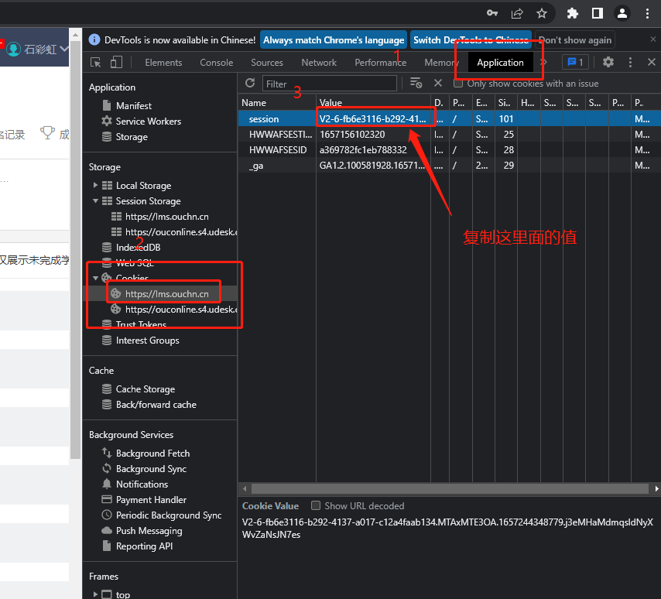Select Interest Groups item
661x599 pixels.
tap(148, 341)
